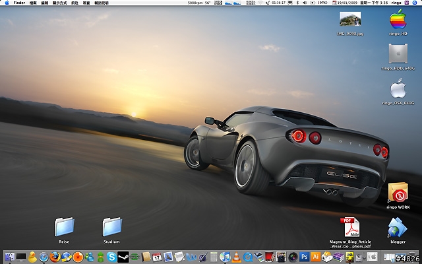
Task: Open MSN Messenger from the Dock
Action: tap(89, 257)
